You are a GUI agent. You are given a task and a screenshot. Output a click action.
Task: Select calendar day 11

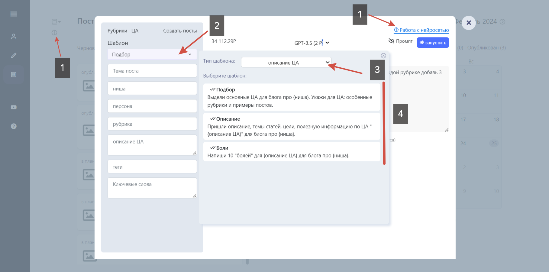496,95
